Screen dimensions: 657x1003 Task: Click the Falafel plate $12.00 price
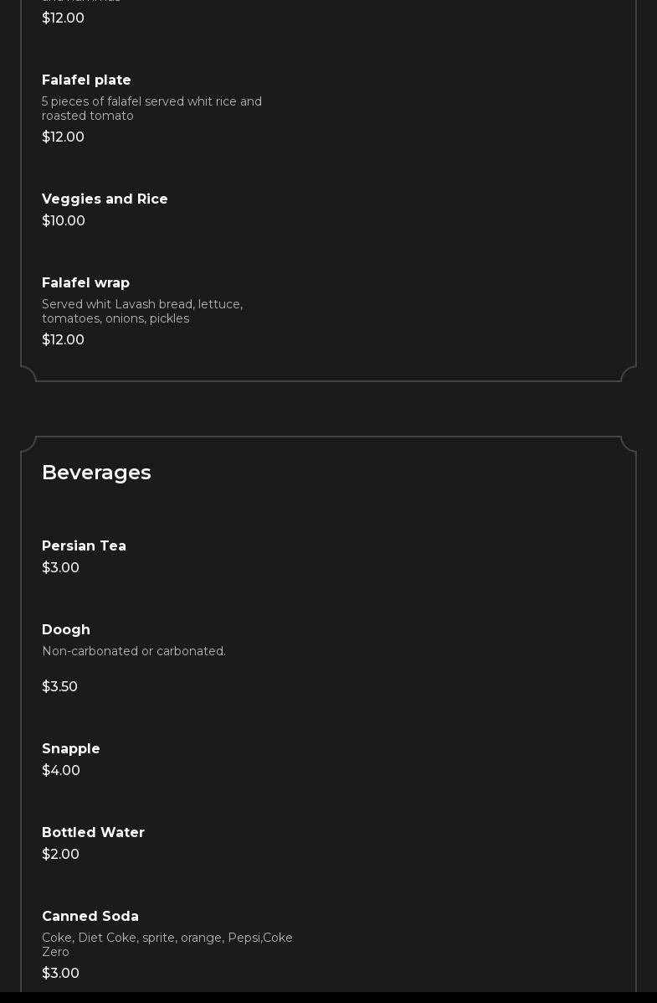pyautogui.click(x=63, y=137)
